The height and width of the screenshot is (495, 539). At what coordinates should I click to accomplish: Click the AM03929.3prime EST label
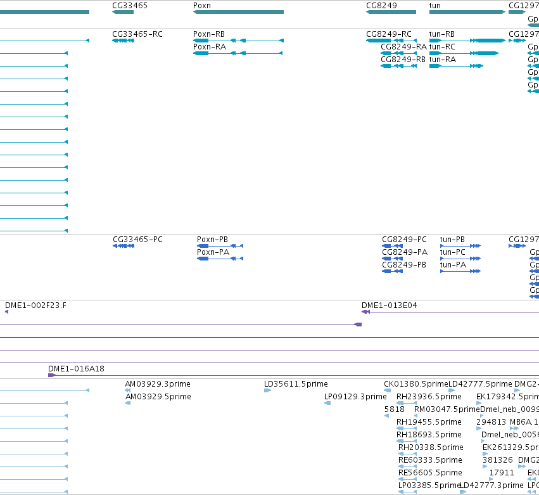click(x=158, y=384)
